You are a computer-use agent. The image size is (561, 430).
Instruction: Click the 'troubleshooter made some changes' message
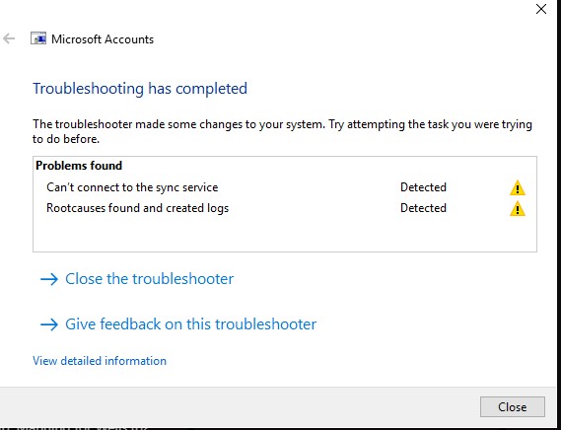point(282,131)
